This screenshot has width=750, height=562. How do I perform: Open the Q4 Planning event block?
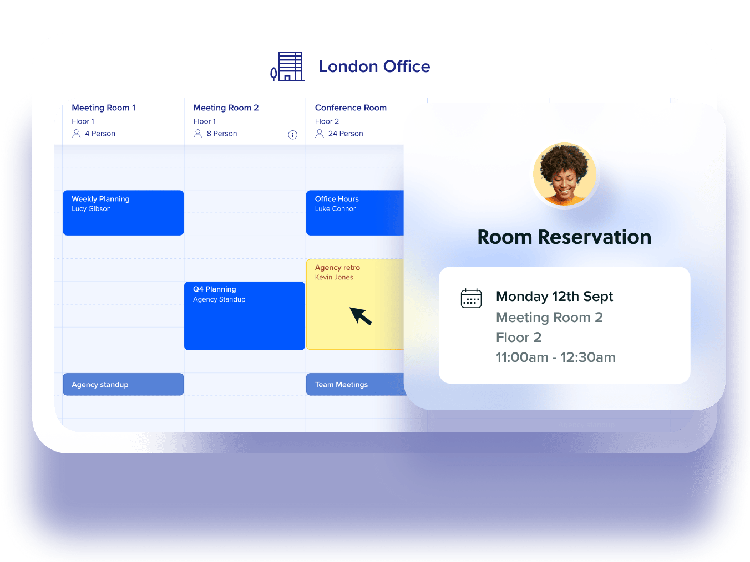pos(245,316)
